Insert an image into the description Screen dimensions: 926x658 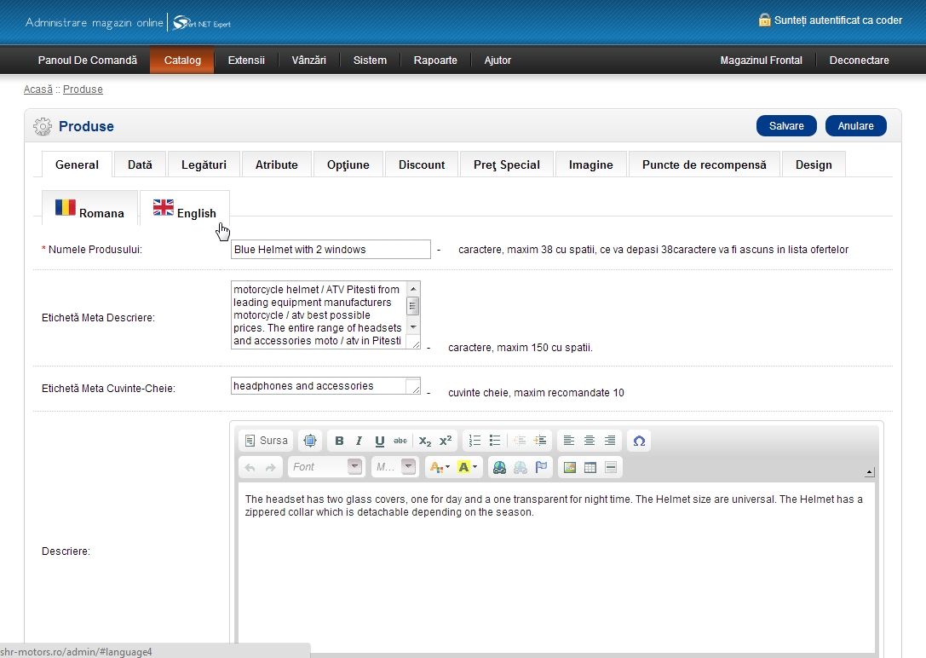pyautogui.click(x=570, y=467)
